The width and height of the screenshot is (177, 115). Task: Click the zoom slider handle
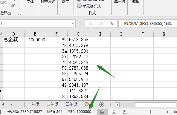(150, 112)
